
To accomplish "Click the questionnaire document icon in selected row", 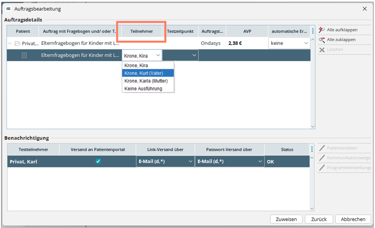I will coord(24,55).
